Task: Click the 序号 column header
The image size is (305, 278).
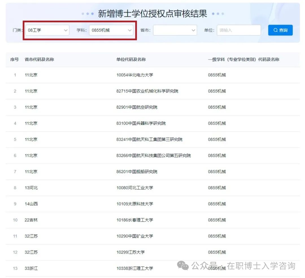Action: click(15, 59)
